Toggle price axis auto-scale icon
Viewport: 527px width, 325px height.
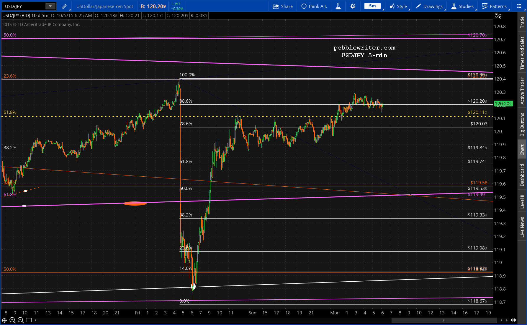coord(498,16)
